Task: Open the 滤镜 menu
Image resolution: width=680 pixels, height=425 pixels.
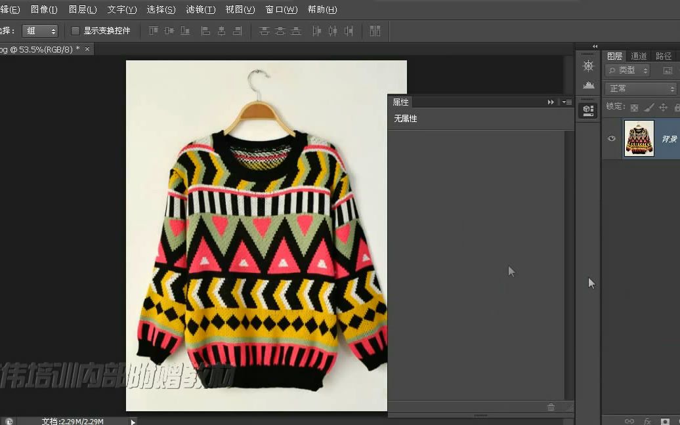Action: pyautogui.click(x=200, y=9)
